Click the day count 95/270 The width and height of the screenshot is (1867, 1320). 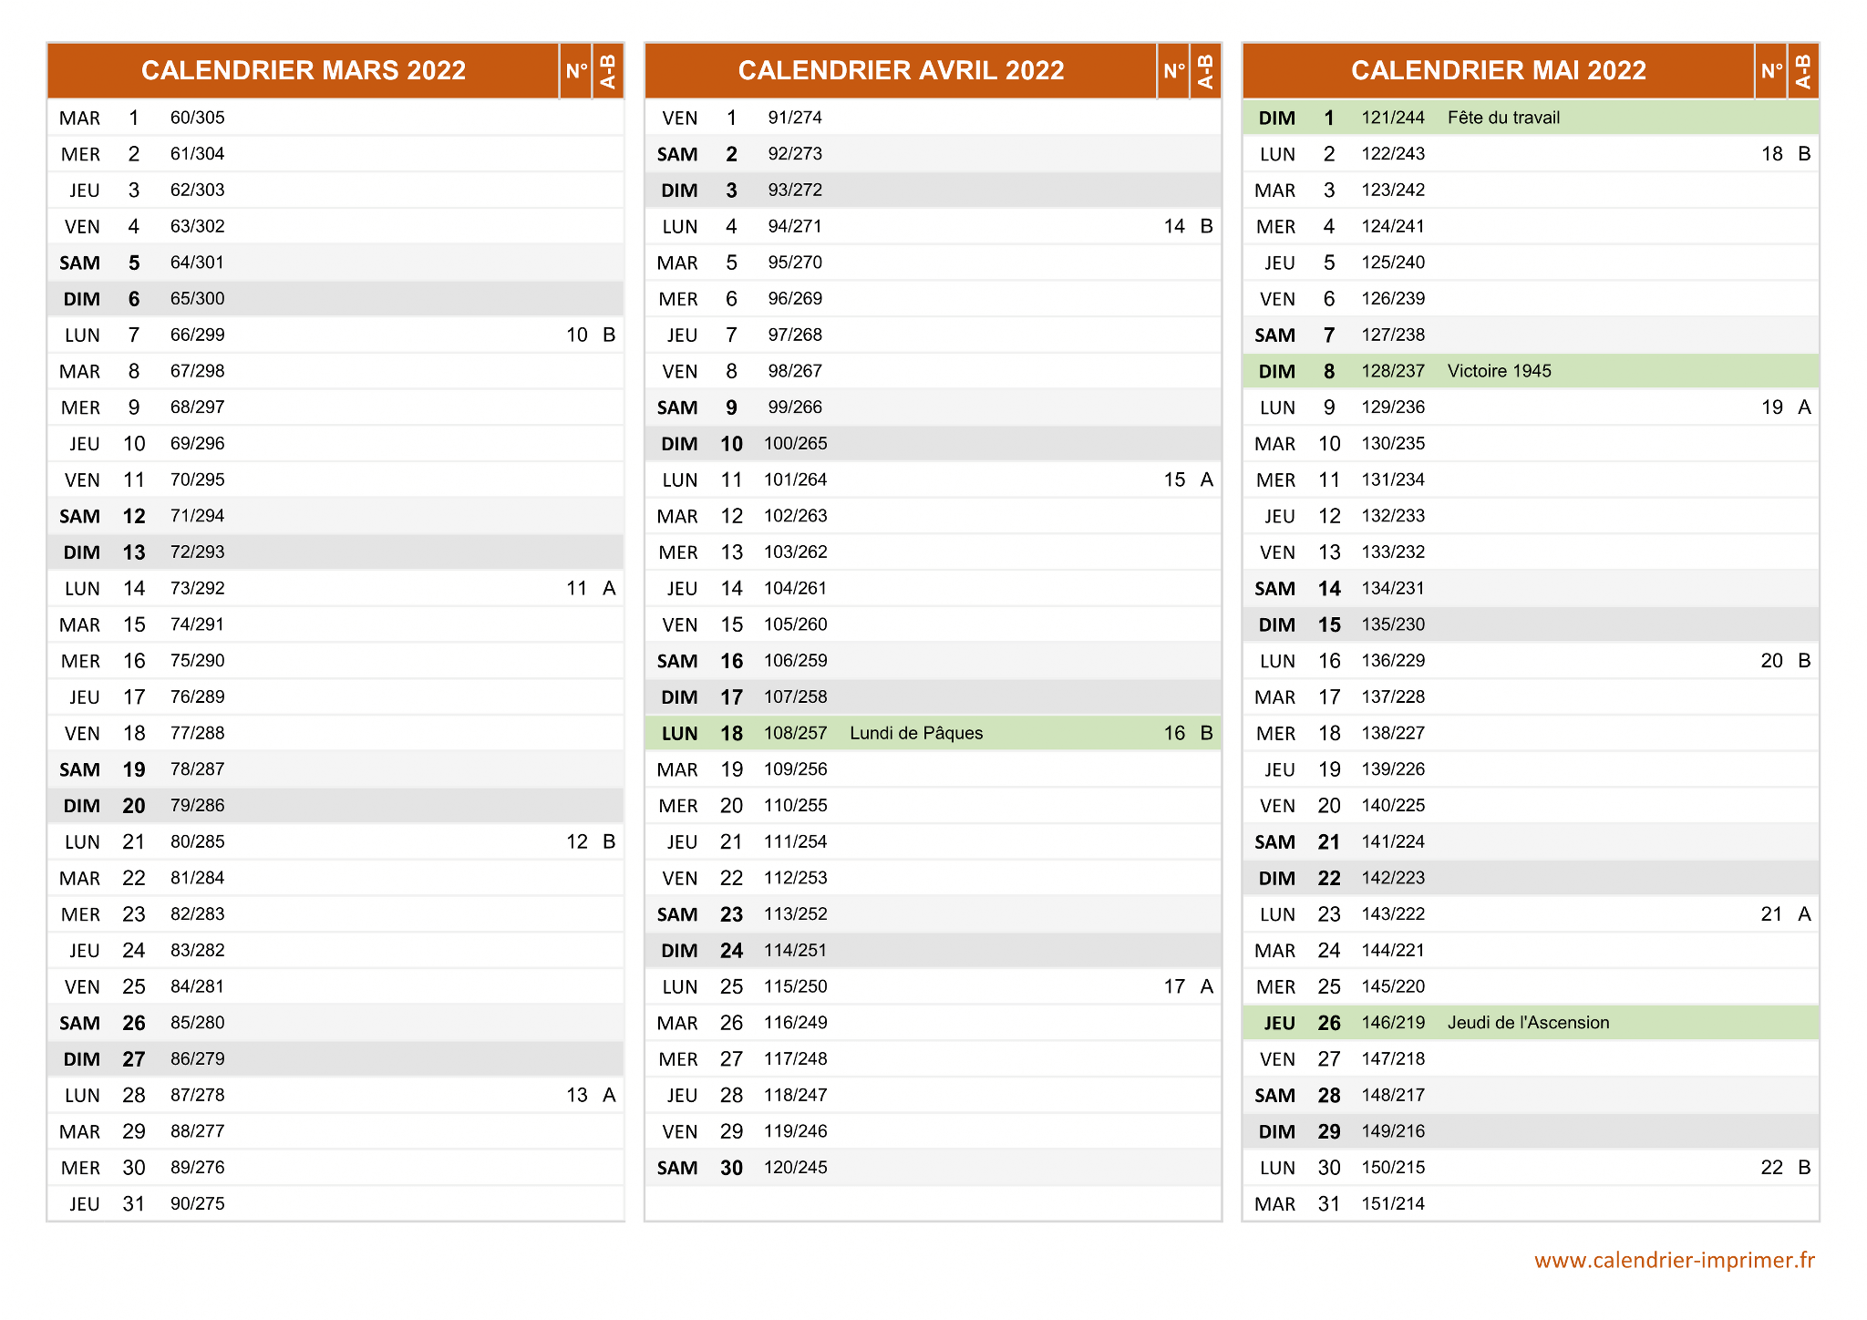(x=795, y=263)
